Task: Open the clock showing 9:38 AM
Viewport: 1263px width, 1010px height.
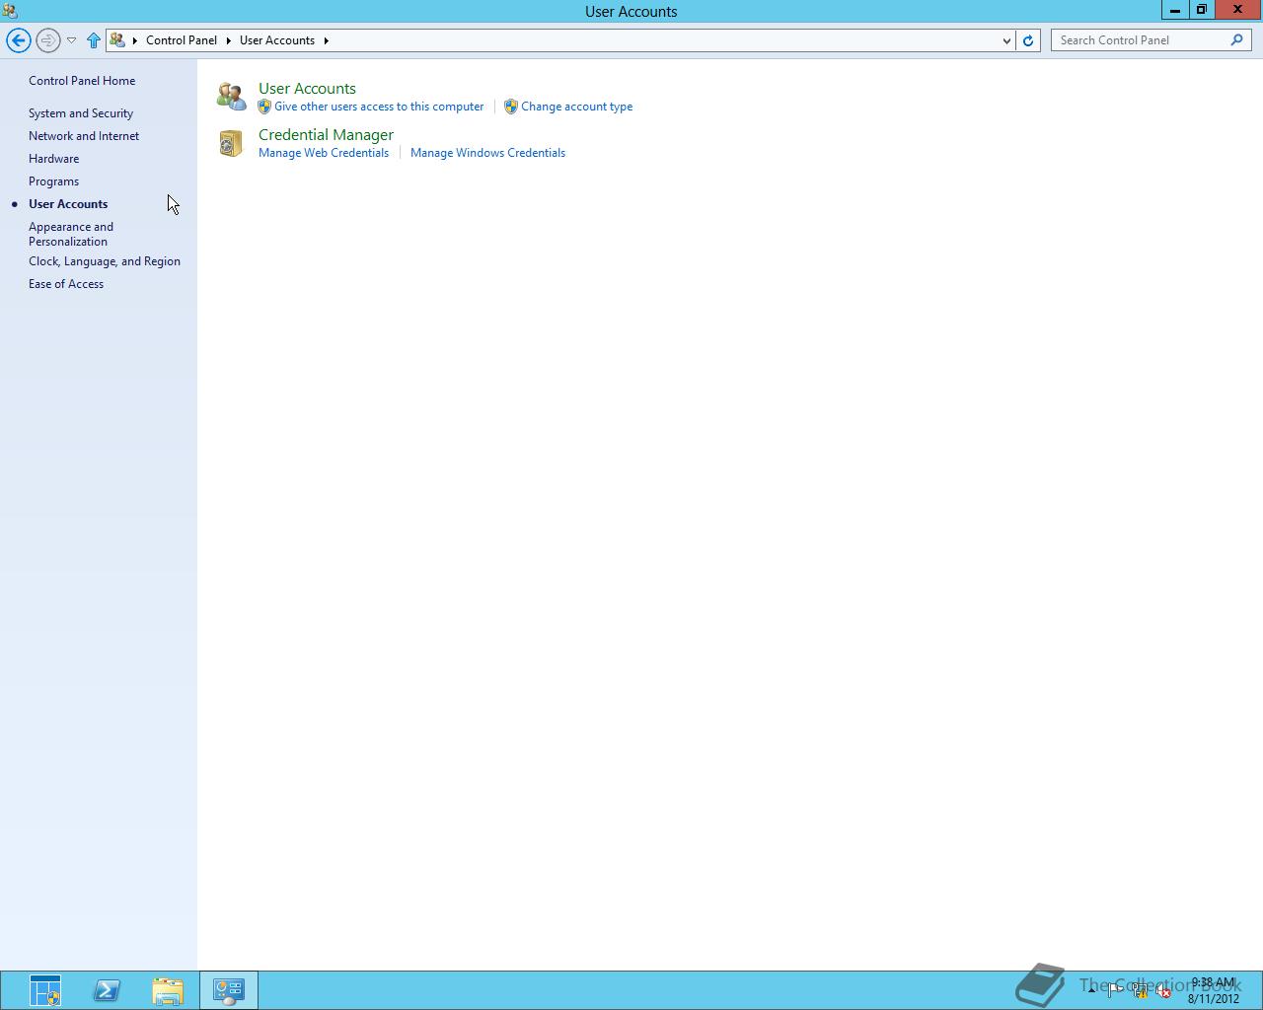Action: point(1214,990)
